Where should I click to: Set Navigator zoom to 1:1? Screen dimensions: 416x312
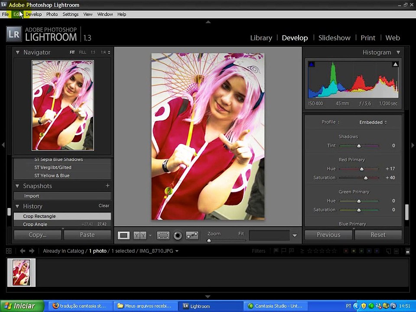tap(93, 52)
